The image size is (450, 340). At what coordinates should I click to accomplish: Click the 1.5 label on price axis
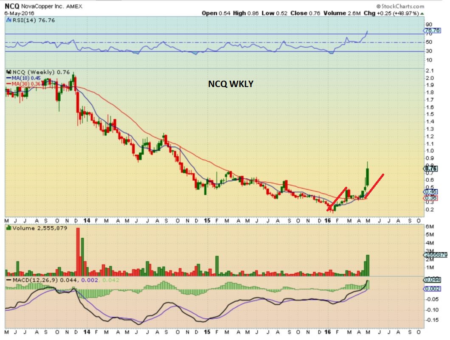point(430,114)
